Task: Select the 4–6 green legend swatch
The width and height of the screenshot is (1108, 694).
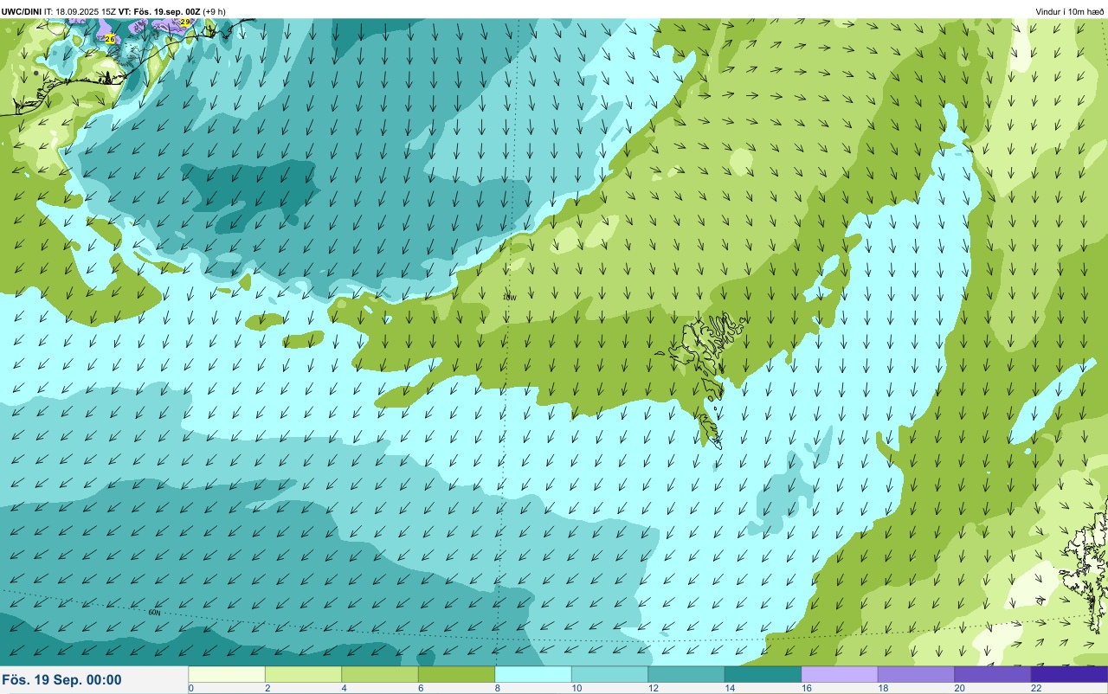Action: click(x=380, y=674)
